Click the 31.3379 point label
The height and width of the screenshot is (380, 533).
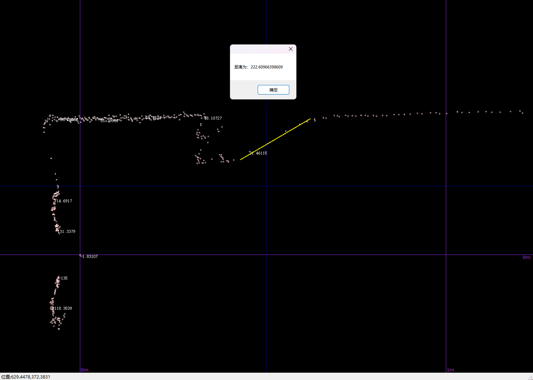click(67, 231)
